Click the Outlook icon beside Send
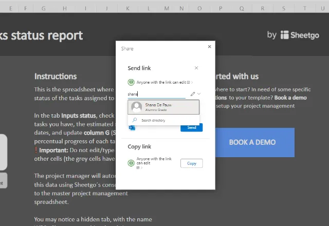 [x=132, y=128]
